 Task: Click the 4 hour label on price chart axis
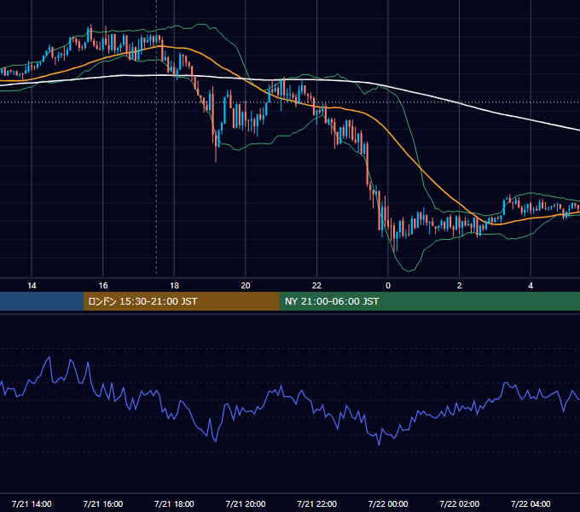click(531, 286)
